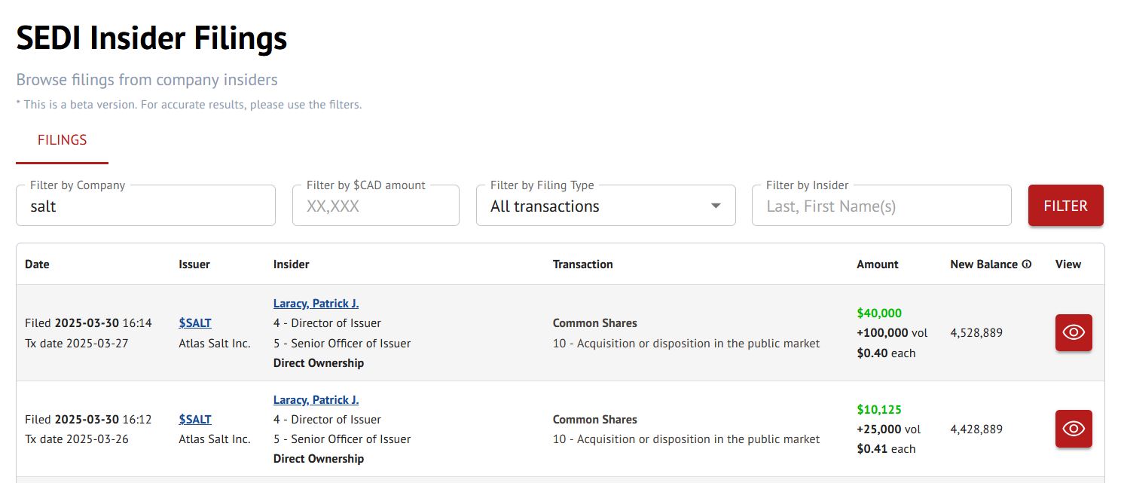
Task: Focus the Filter by Company field
Action: click(x=145, y=206)
